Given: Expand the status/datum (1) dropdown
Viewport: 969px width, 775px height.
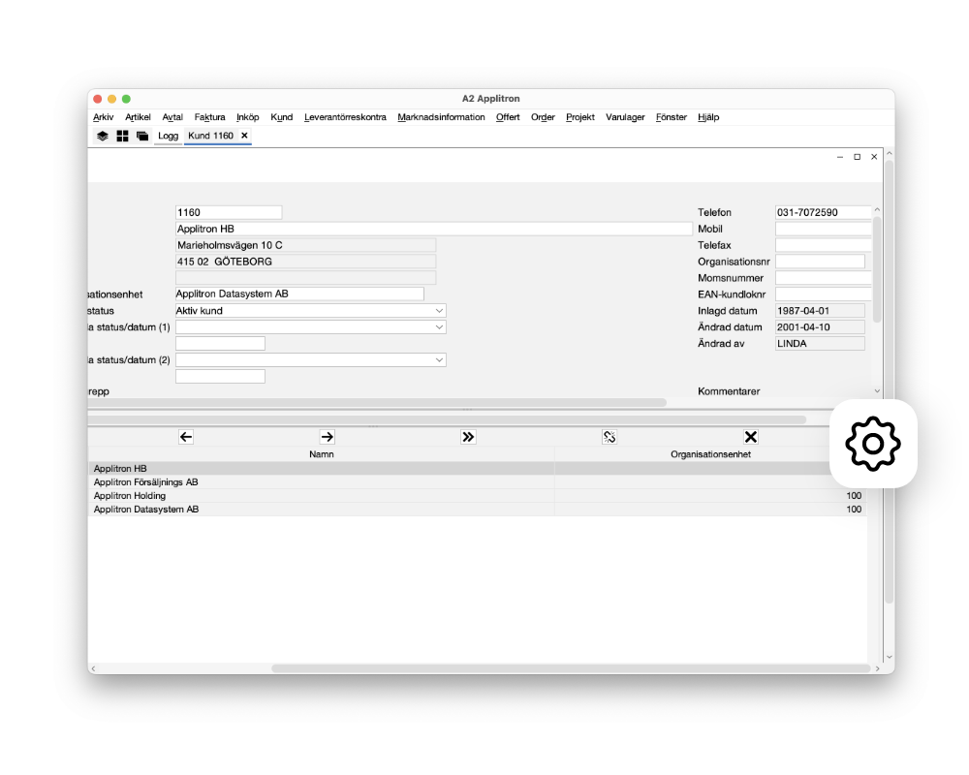Looking at the screenshot, I should pyautogui.click(x=439, y=326).
